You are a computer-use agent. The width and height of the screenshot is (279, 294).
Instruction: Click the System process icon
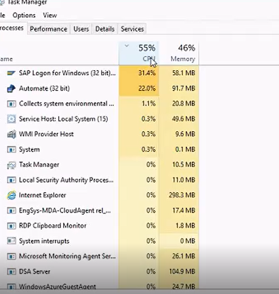(11, 149)
